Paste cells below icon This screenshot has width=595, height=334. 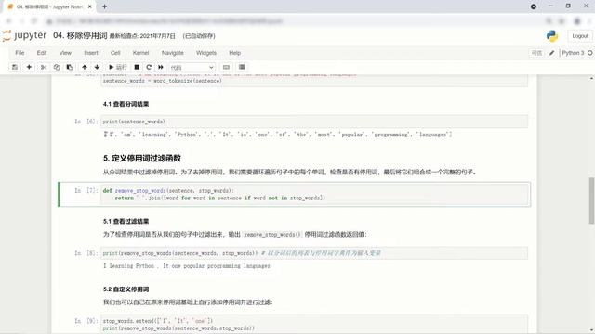click(70, 67)
